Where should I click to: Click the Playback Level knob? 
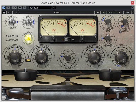click(41, 58)
